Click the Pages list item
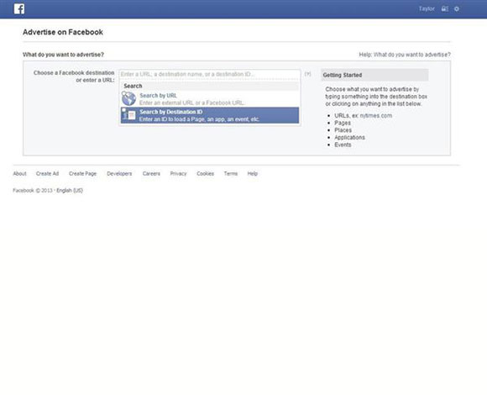 click(343, 123)
